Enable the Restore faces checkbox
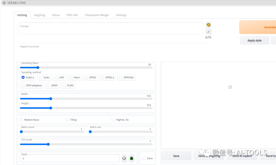276x165 pixels. [21, 120]
